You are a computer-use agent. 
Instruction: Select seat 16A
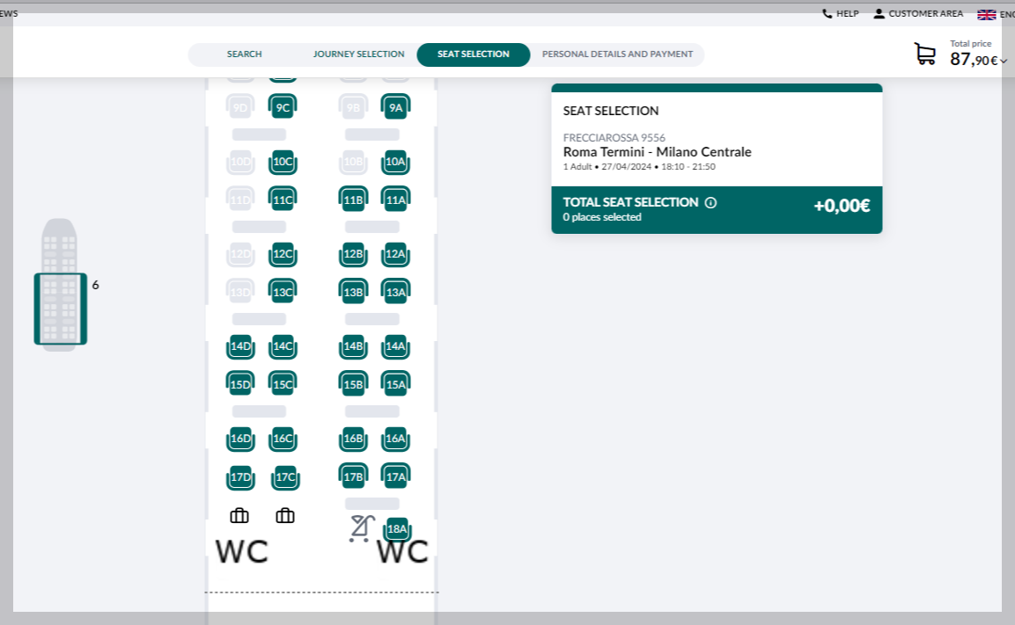395,440
